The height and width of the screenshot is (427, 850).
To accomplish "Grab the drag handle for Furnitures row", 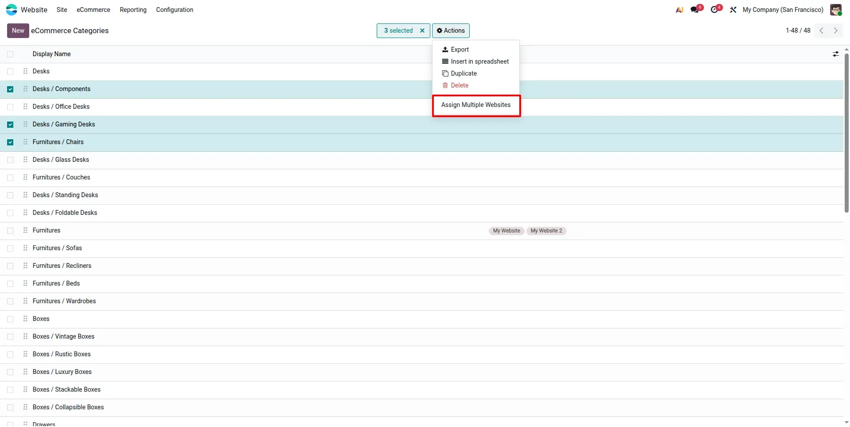I will [x=25, y=230].
